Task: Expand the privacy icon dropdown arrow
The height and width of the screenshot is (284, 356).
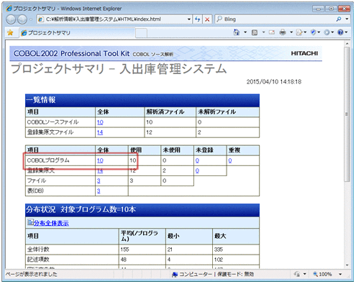Action: 305,274
